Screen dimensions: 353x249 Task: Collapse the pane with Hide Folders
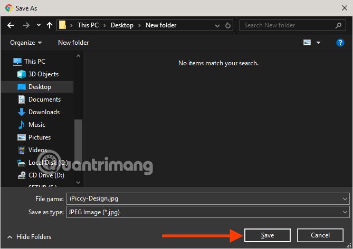coord(29,237)
